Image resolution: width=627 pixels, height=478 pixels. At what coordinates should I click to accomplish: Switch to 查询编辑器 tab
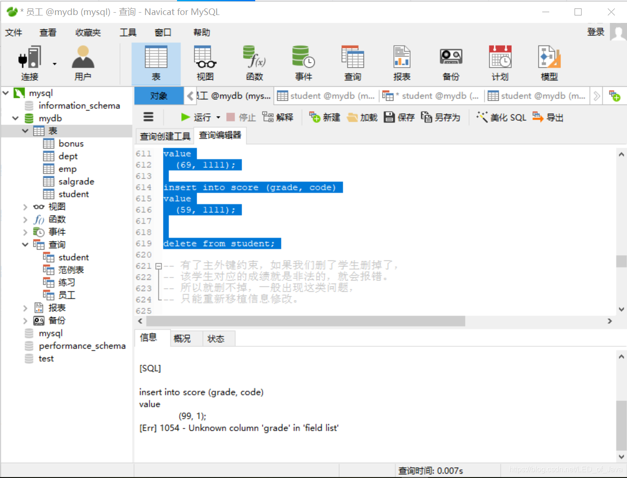(x=220, y=135)
